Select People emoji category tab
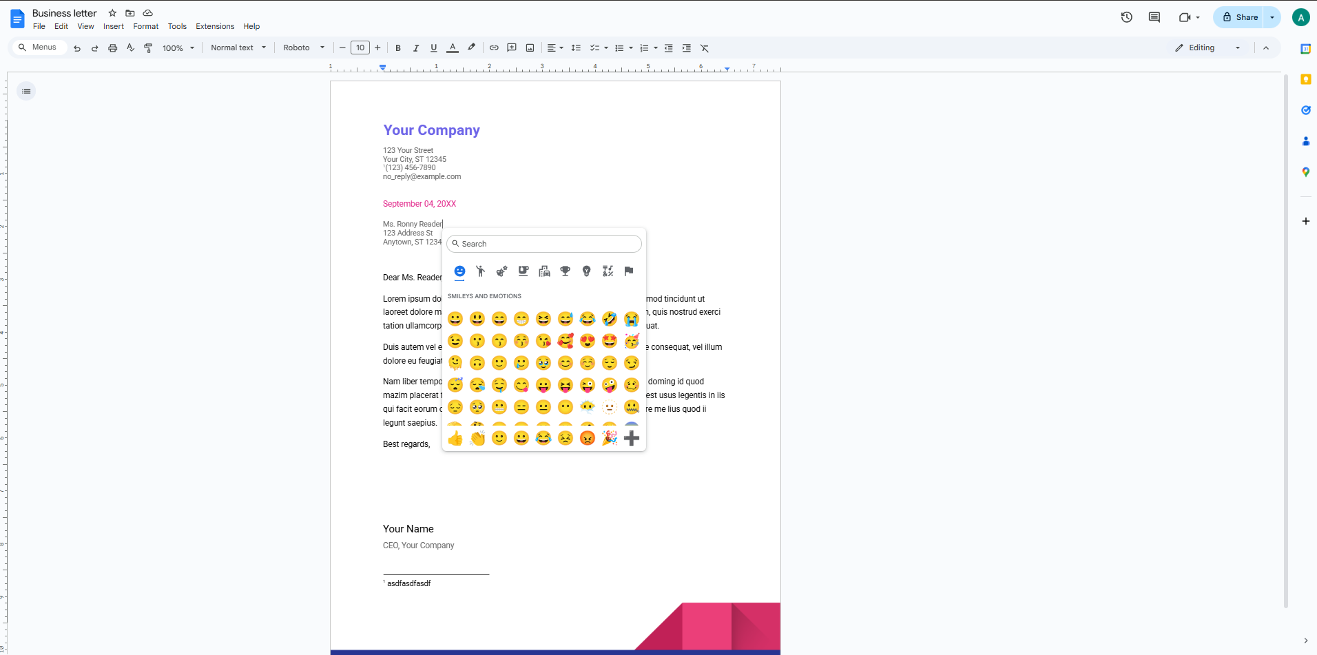 (x=481, y=271)
